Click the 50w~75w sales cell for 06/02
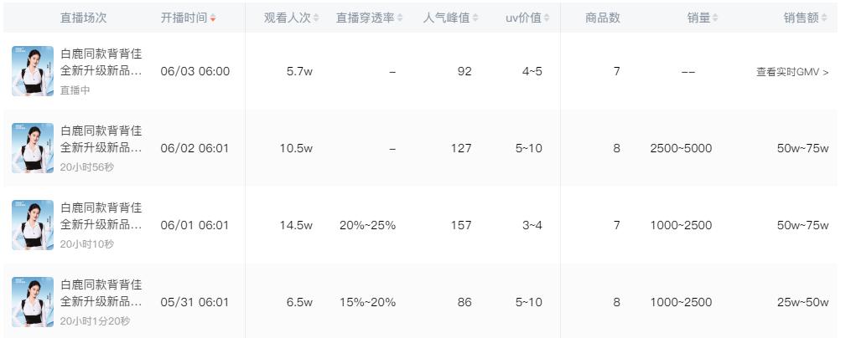 [x=802, y=148]
